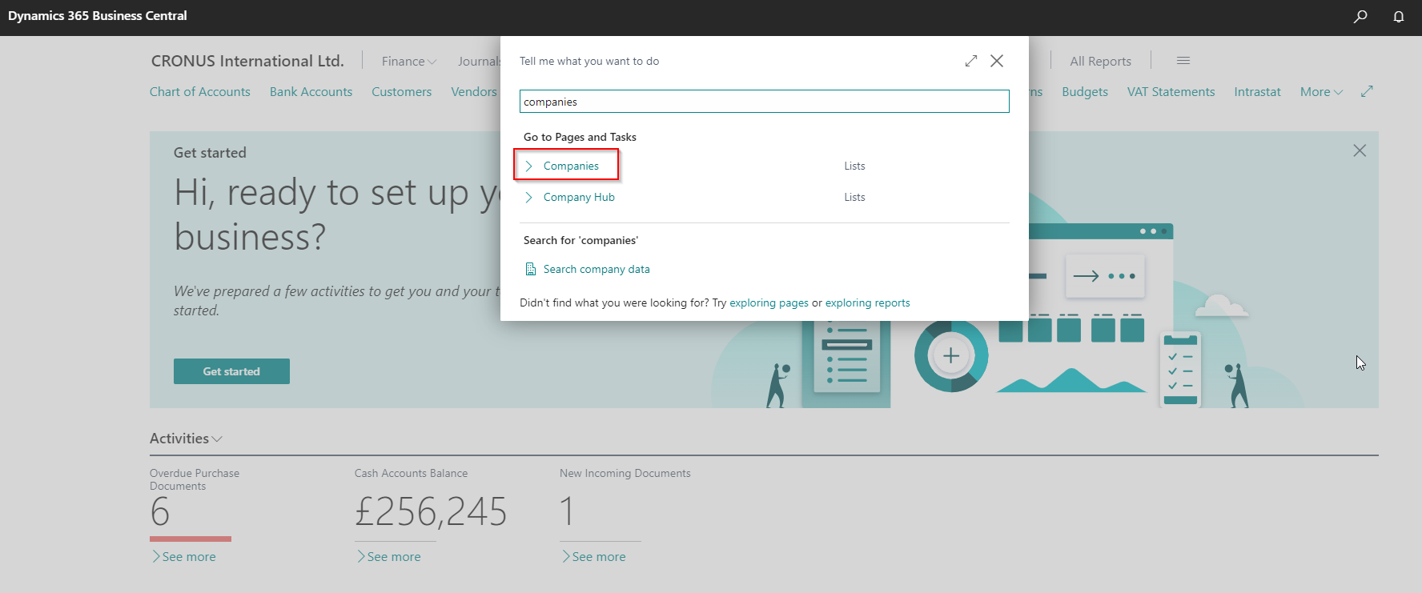Open the Company Hub page result
The width and height of the screenshot is (1422, 593).
pos(579,197)
